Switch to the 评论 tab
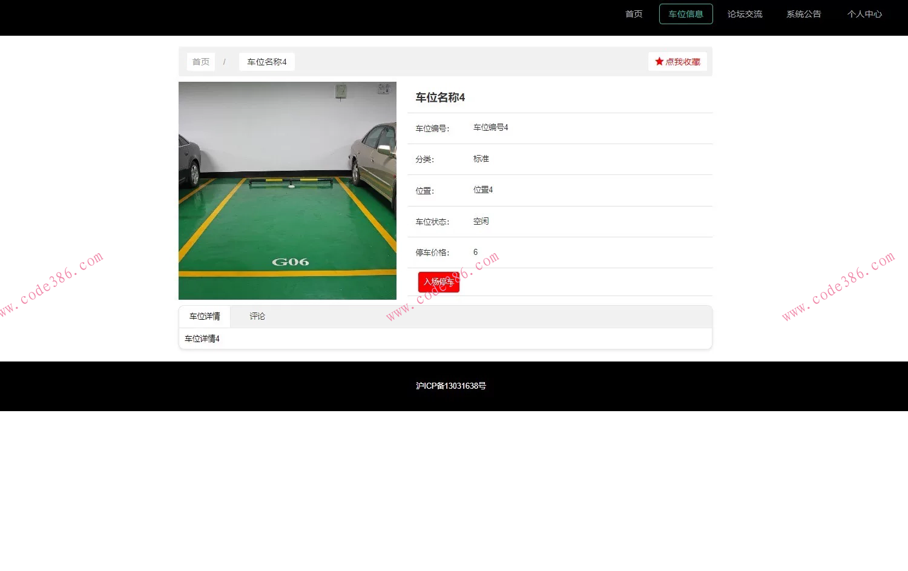 tap(257, 316)
